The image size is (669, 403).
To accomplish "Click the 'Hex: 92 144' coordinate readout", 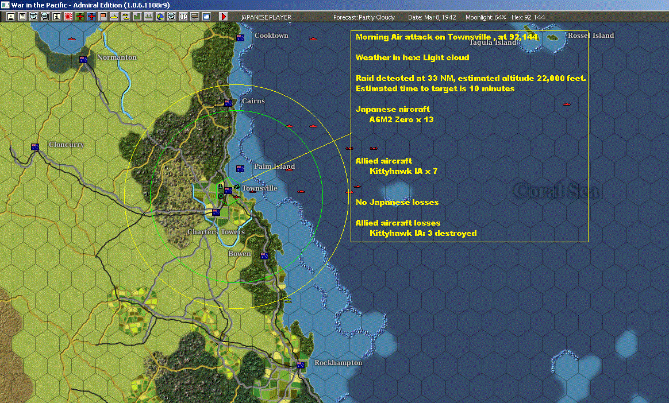I will tap(528, 17).
